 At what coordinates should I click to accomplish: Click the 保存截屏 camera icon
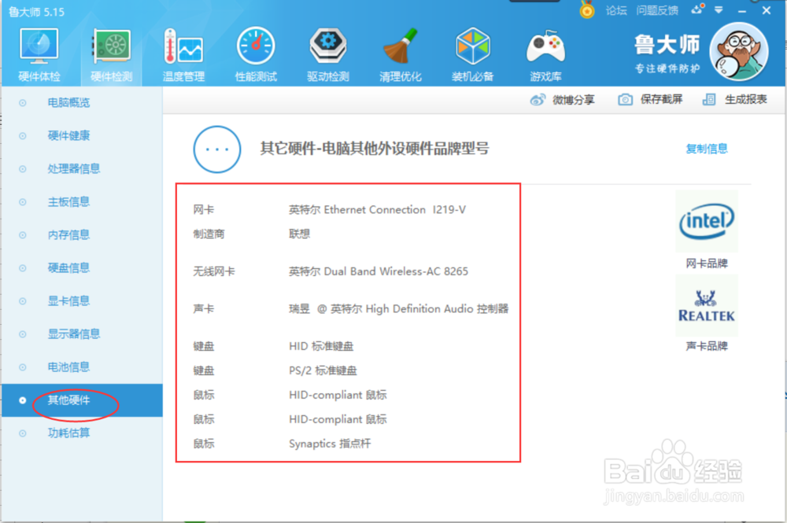[625, 99]
